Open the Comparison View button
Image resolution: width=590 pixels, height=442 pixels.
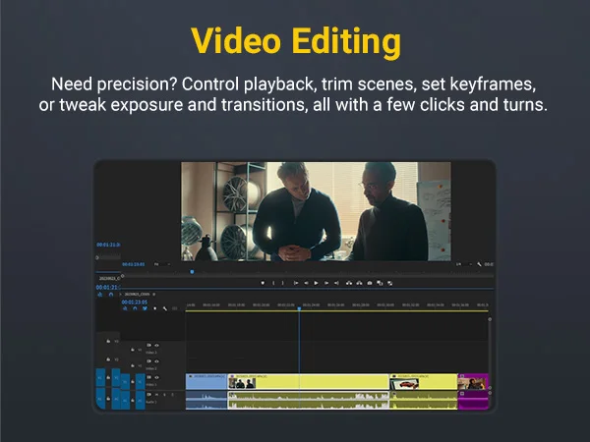point(380,283)
